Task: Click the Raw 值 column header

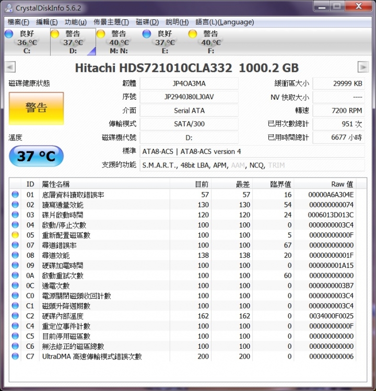Action: (x=325, y=184)
